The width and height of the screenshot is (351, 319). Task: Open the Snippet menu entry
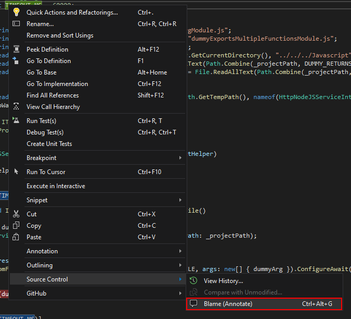pos(98,200)
